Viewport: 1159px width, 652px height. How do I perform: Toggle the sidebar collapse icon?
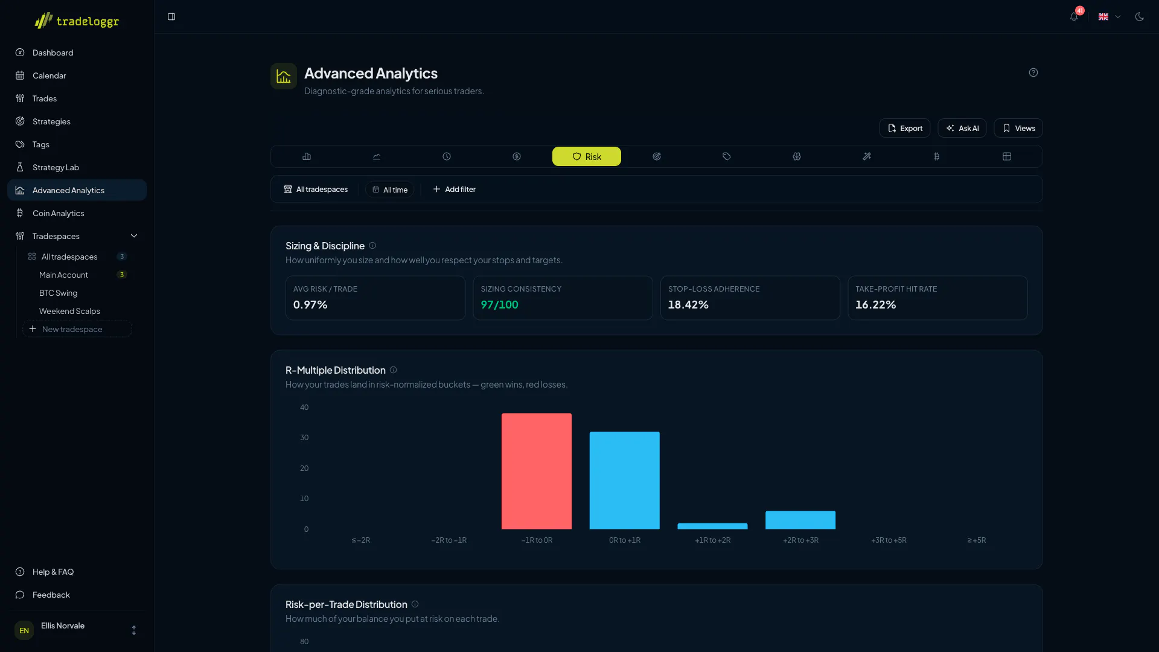coord(171,17)
